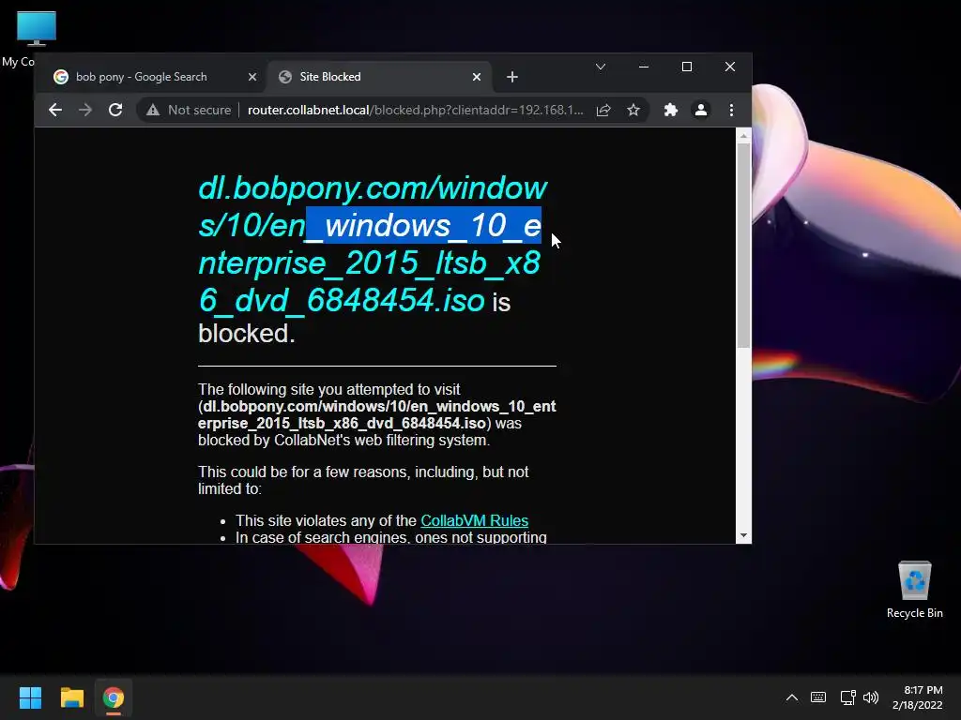Image resolution: width=961 pixels, height=720 pixels.
Task: Open the Chrome profile avatar
Action: click(700, 111)
